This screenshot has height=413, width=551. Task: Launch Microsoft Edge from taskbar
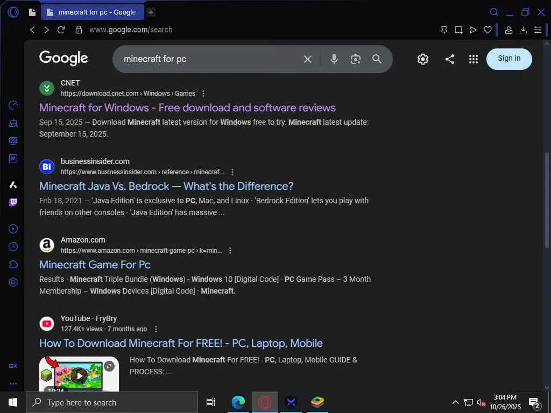click(x=238, y=402)
